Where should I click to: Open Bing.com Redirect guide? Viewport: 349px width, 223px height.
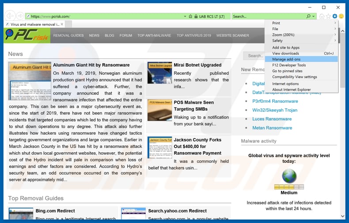[55, 211]
